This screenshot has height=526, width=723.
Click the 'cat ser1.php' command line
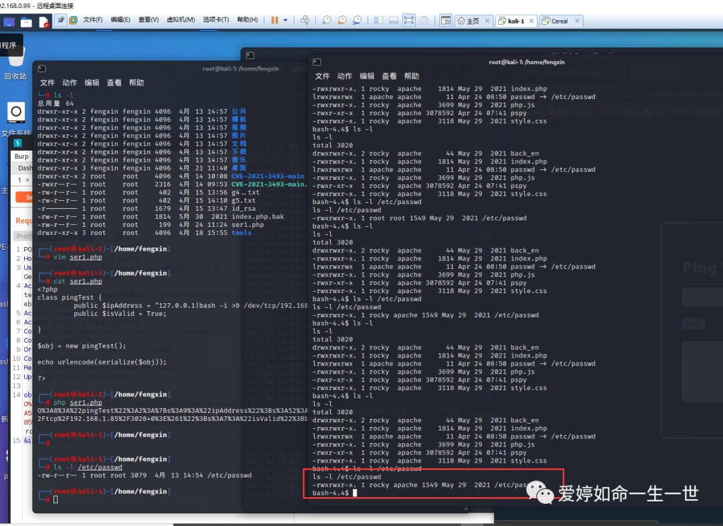(78, 281)
